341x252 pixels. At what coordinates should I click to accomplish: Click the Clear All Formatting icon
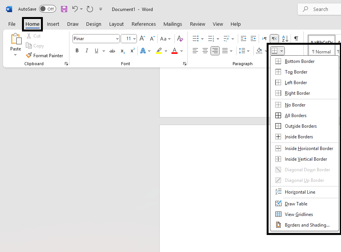180,39
